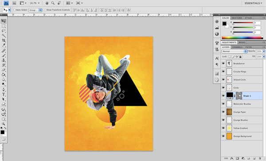Screen dimensions: 266x161
Task: Enable Show Transform Controls checkbox
Action: click(x=45, y=10)
